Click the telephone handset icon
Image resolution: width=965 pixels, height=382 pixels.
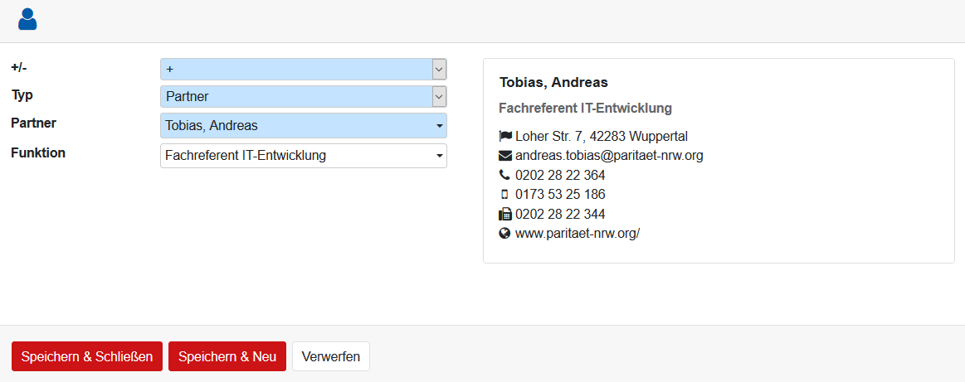point(505,175)
